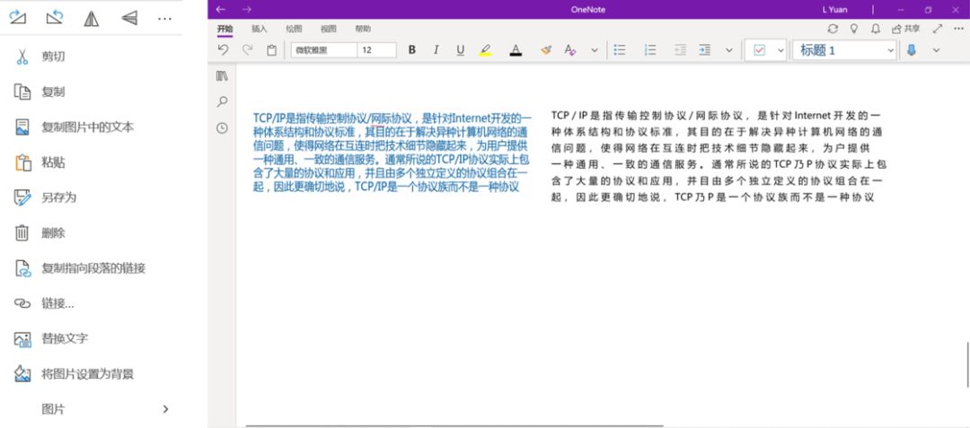Show the notebooks navigation icon

(222, 76)
